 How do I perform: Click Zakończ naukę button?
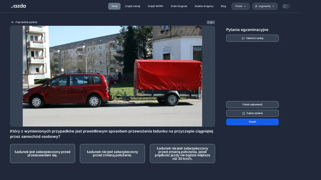click(x=252, y=38)
